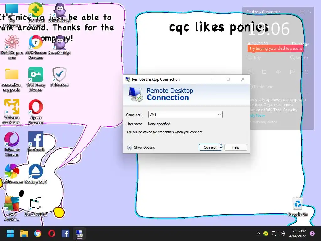Select the Recycle Bin icon
The height and width of the screenshot is (241, 321).
[x=298, y=206]
